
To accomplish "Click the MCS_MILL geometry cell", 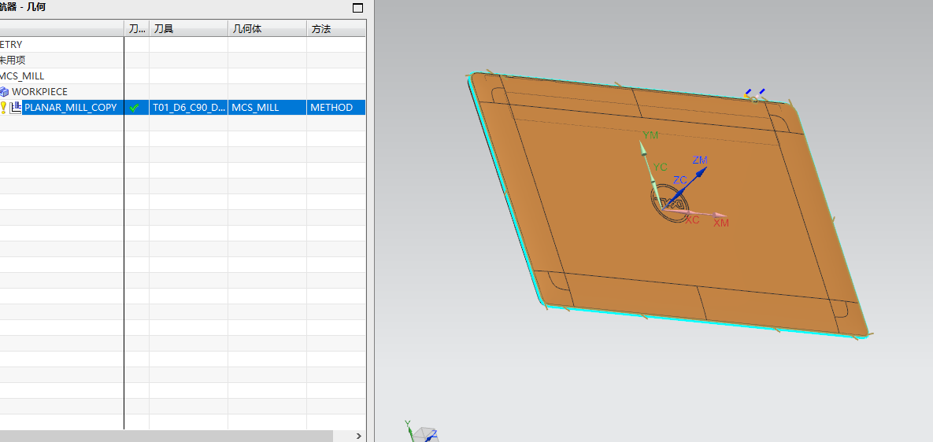I will pyautogui.click(x=267, y=108).
